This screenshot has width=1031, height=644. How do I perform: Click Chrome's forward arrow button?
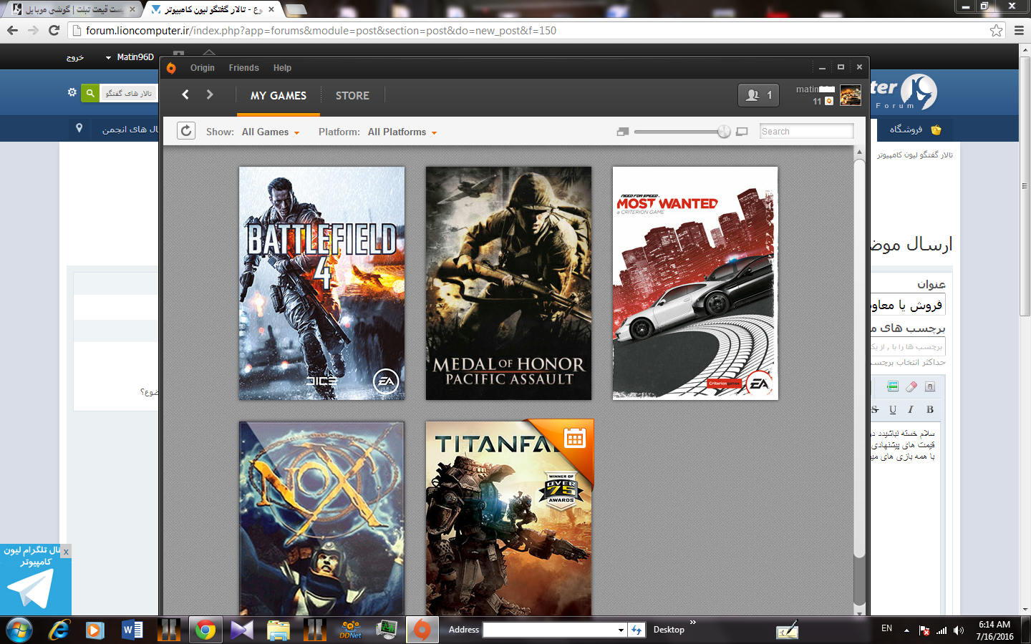[x=33, y=30]
